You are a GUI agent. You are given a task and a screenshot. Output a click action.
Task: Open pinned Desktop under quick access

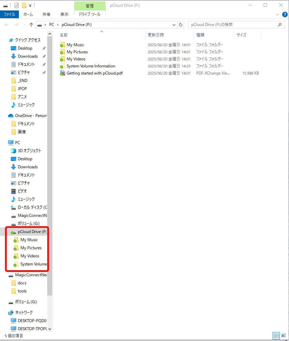25,48
